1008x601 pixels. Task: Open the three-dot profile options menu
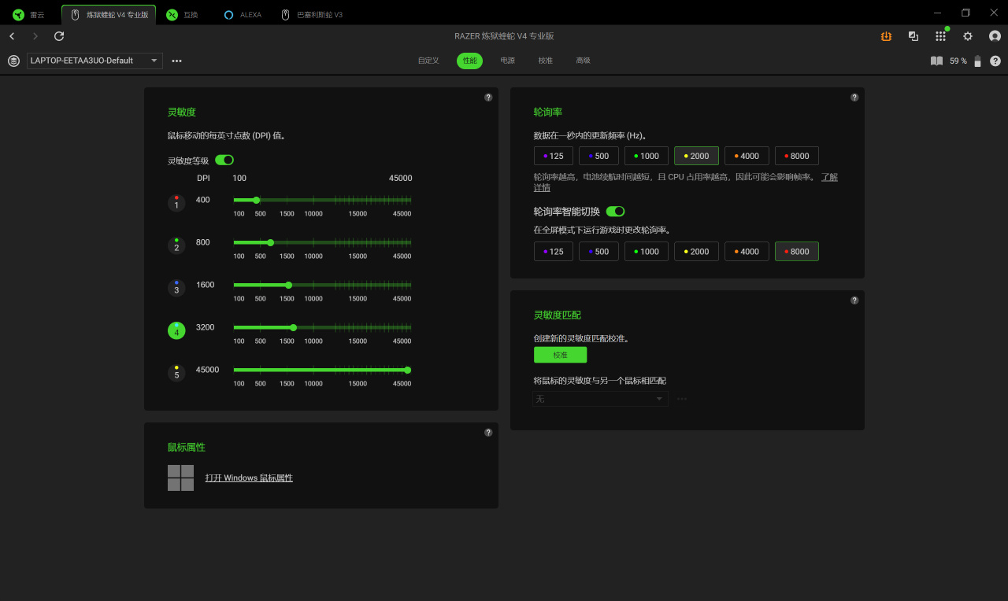[176, 61]
